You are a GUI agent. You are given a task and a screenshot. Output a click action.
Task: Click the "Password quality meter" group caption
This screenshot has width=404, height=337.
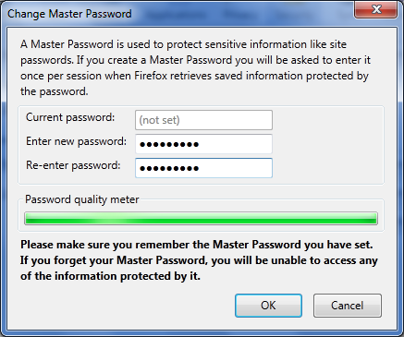(82, 199)
